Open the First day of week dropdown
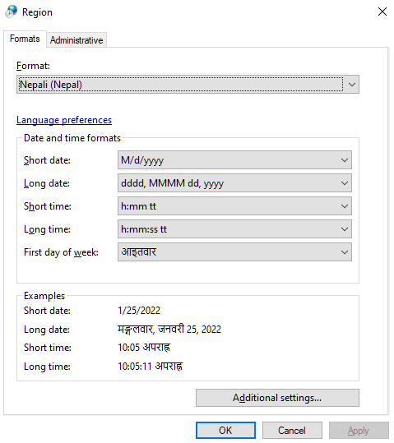The height and width of the screenshot is (443, 394). (234, 252)
